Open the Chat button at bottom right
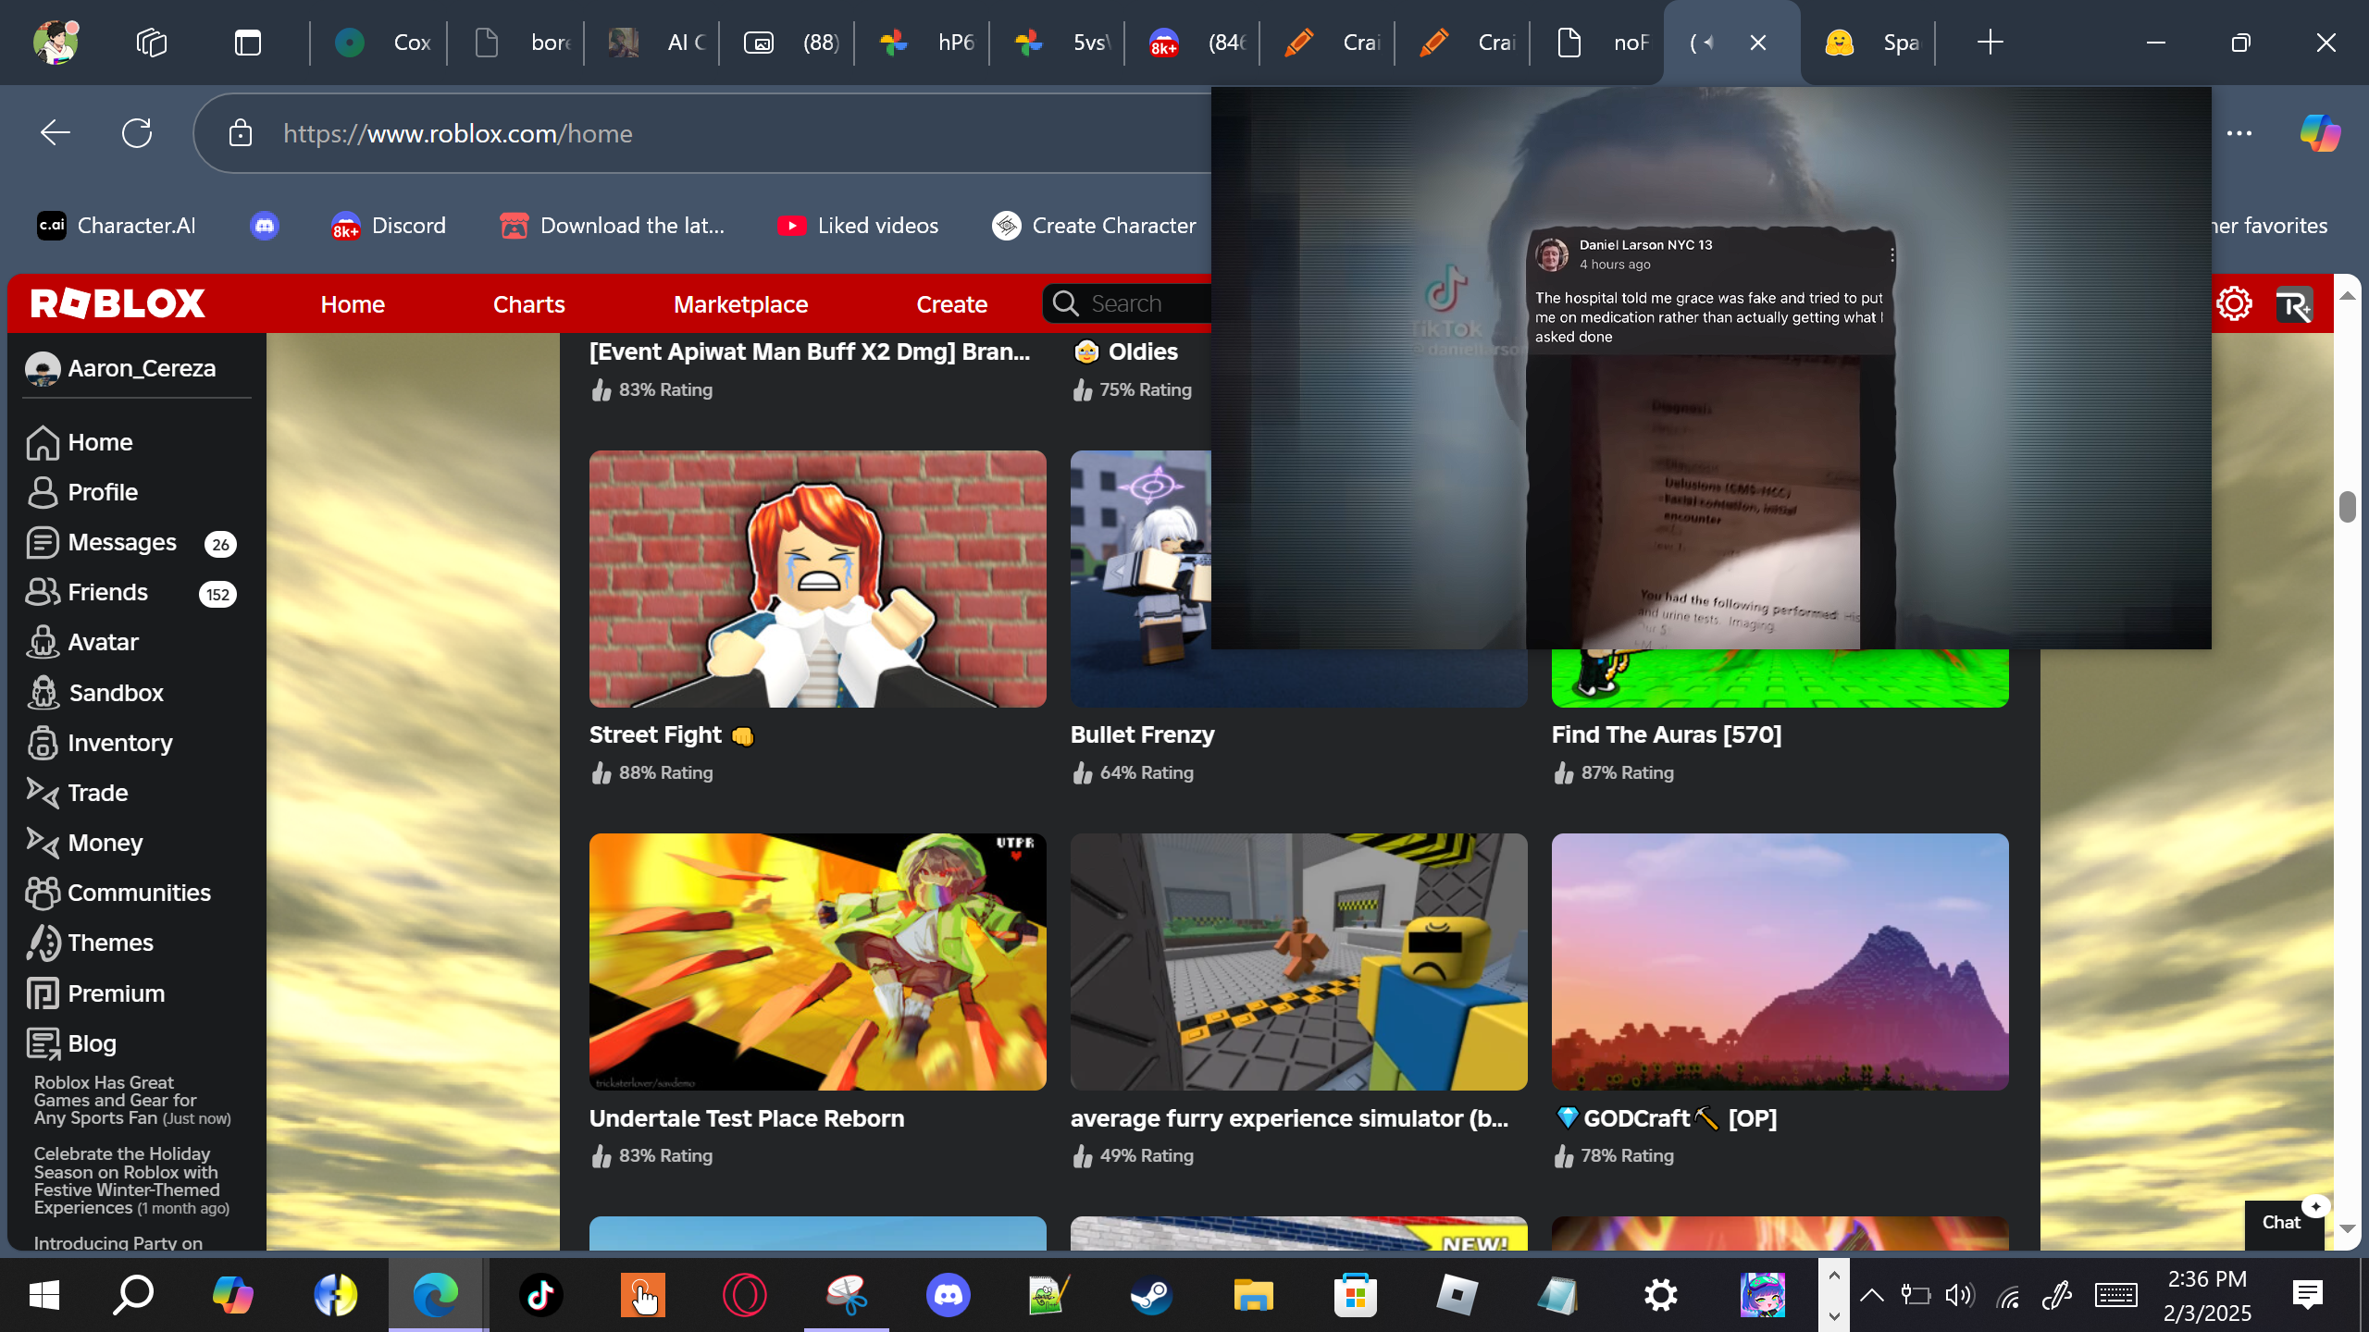 [2282, 1223]
